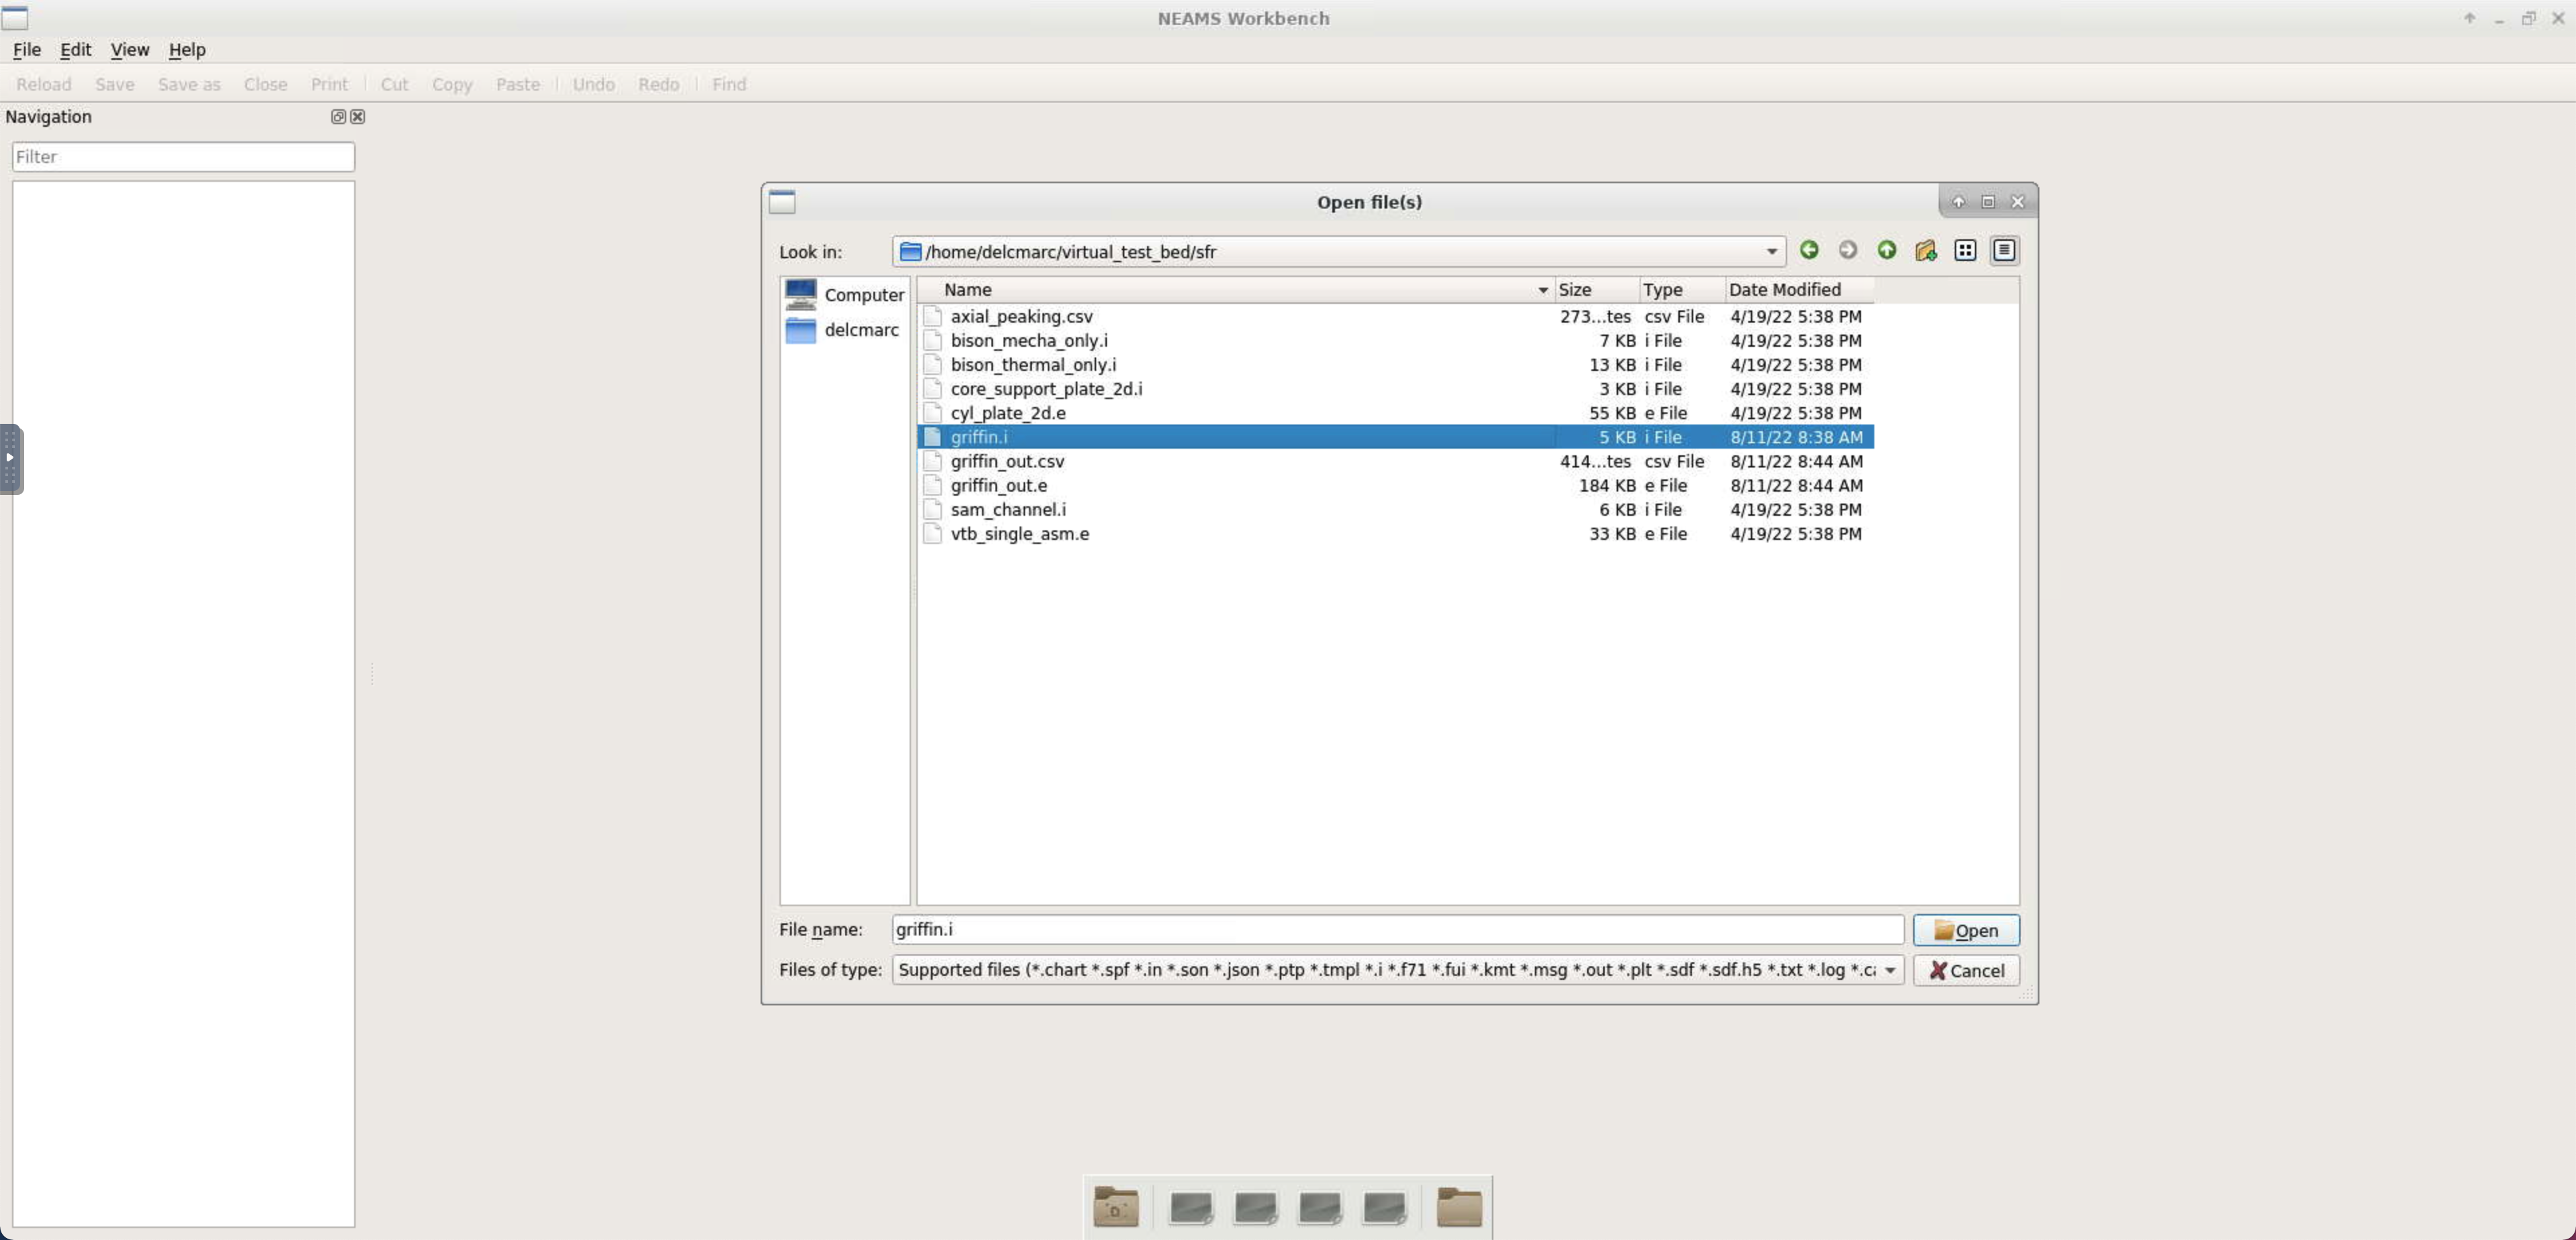Select the sam_channel.i file
Image resolution: width=2576 pixels, height=1240 pixels.
[1395, 509]
